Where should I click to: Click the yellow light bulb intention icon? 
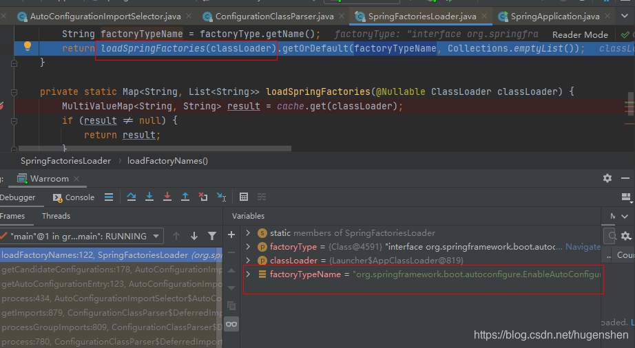click(x=28, y=47)
